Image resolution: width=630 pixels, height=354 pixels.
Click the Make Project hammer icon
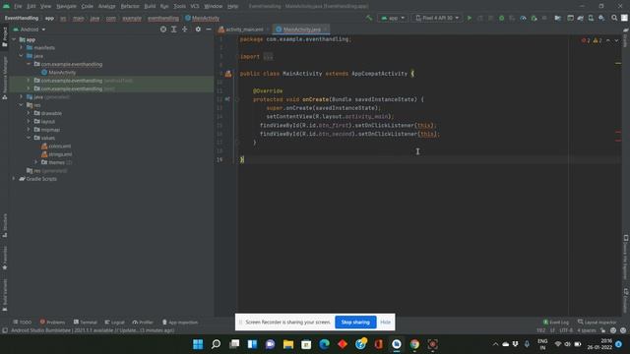pos(369,18)
